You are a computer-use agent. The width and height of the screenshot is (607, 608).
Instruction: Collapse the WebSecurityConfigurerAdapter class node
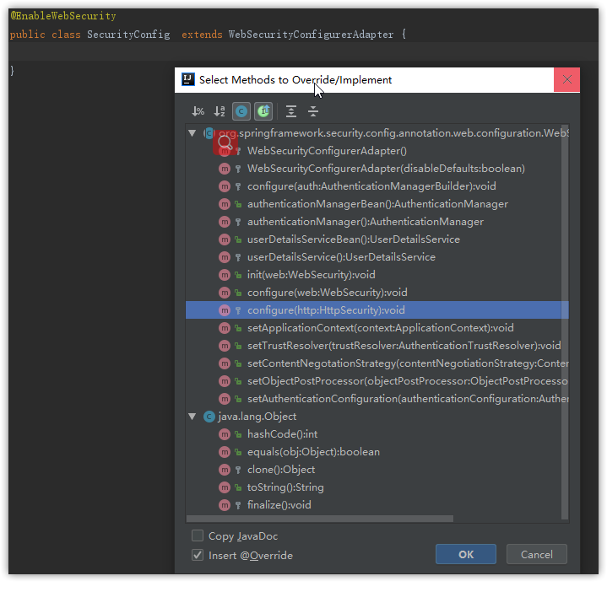(192, 133)
